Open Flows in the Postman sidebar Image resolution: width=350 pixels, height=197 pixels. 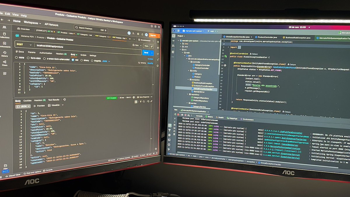tap(5, 63)
